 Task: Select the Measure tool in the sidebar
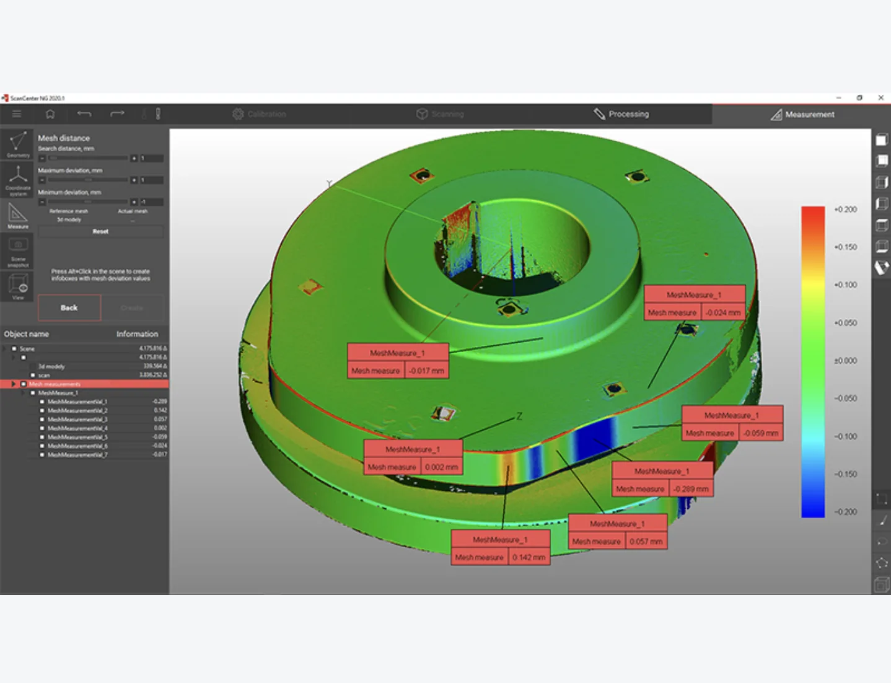tap(18, 216)
